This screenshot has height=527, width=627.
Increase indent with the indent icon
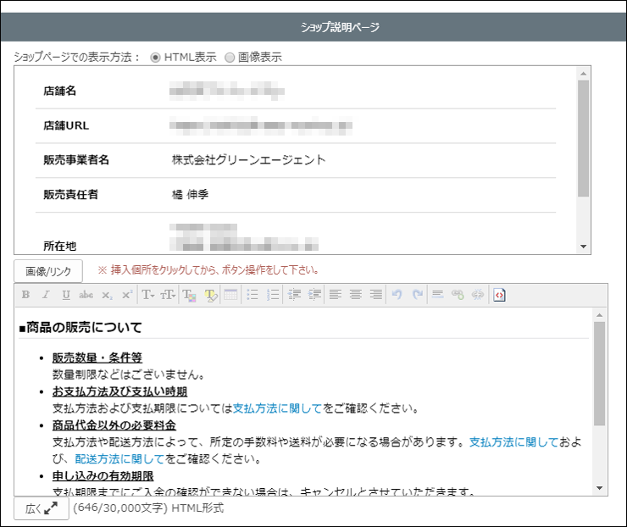[314, 295]
